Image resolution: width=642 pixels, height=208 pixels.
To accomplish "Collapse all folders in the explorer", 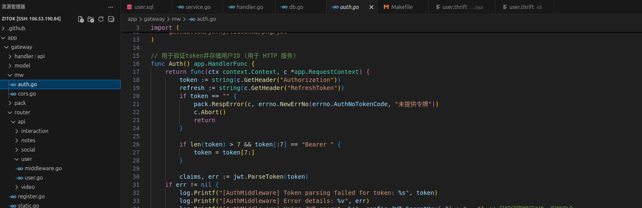I will click(111, 19).
